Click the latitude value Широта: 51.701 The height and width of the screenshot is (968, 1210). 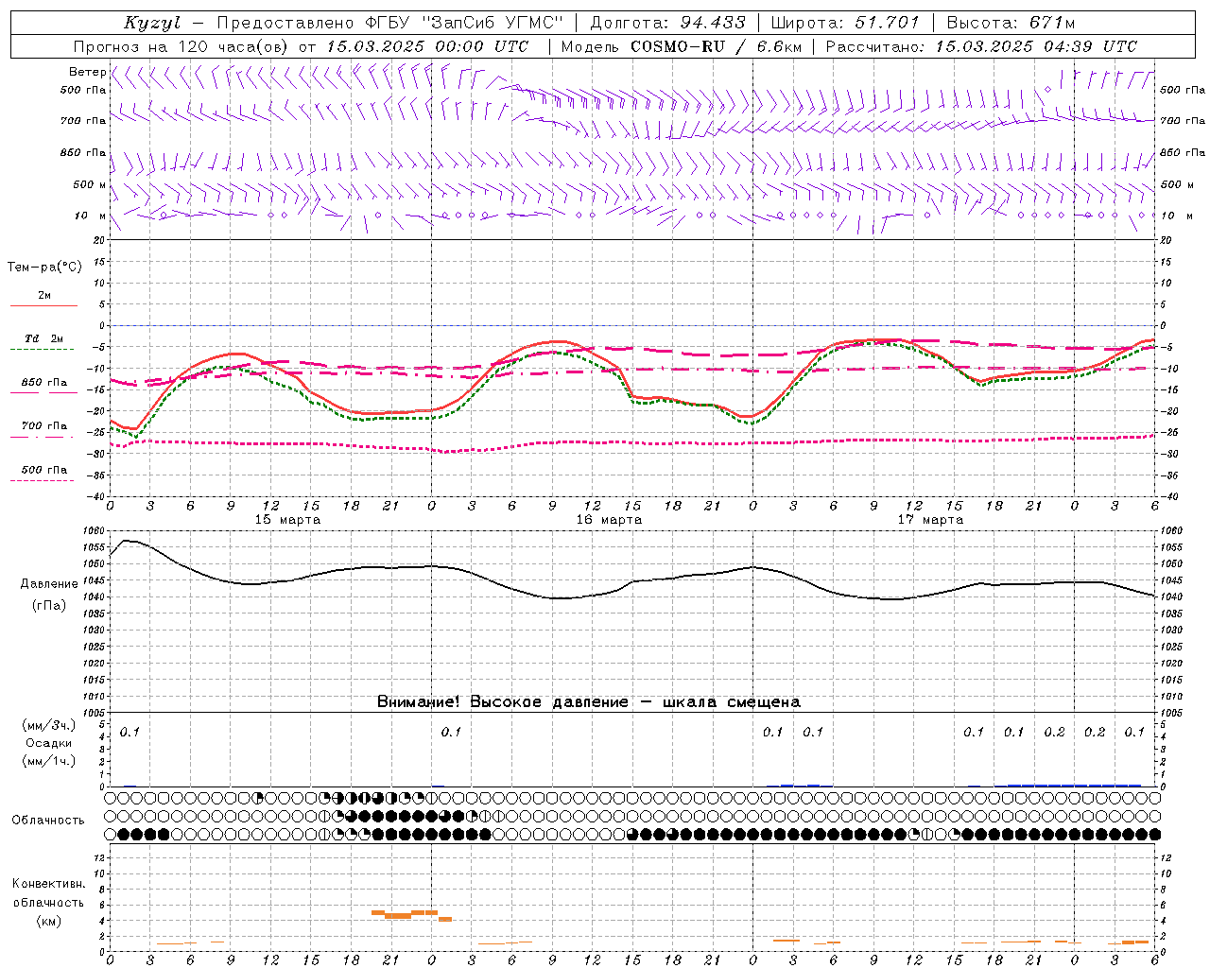(845, 23)
